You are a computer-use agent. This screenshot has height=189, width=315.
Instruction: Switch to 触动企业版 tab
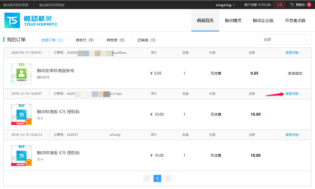tap(263, 21)
